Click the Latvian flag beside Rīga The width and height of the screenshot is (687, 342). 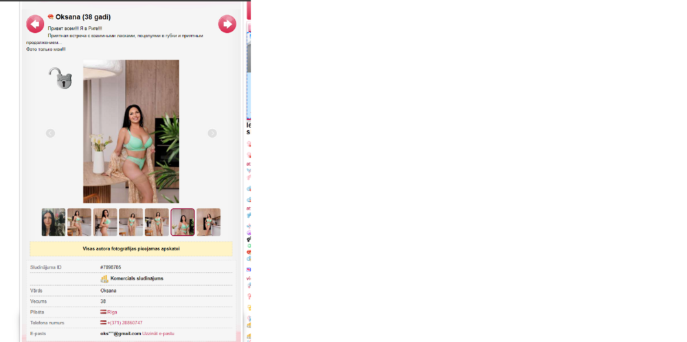[103, 312]
